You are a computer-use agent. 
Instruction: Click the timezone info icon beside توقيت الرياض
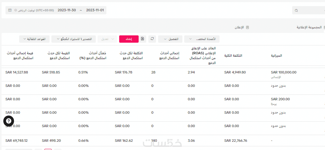pos(16,10)
